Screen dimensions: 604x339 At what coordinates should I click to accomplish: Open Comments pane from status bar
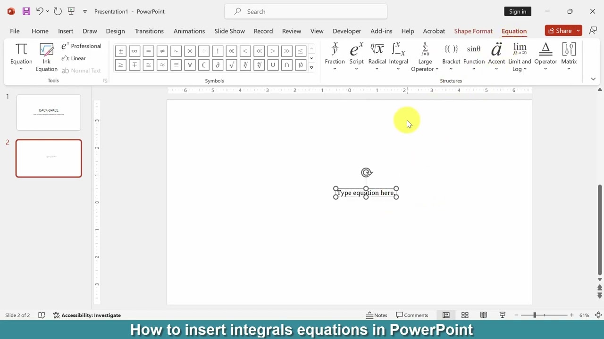tap(412, 315)
